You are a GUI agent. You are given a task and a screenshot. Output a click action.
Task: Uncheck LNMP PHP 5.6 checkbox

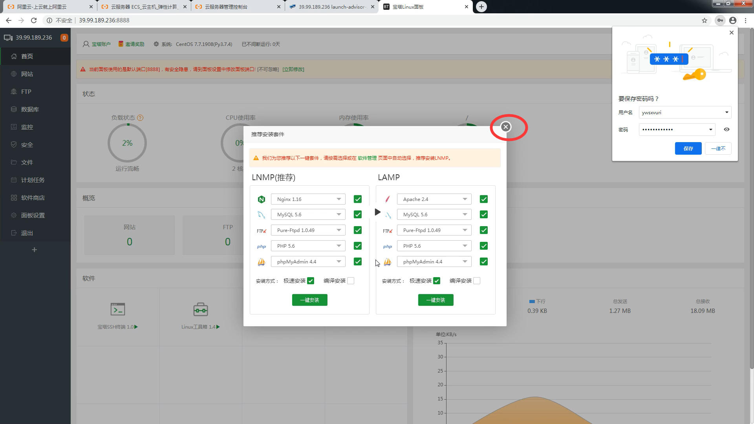[x=358, y=246]
